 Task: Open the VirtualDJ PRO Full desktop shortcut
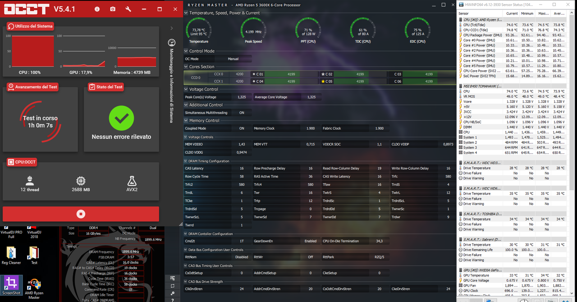pos(11,233)
